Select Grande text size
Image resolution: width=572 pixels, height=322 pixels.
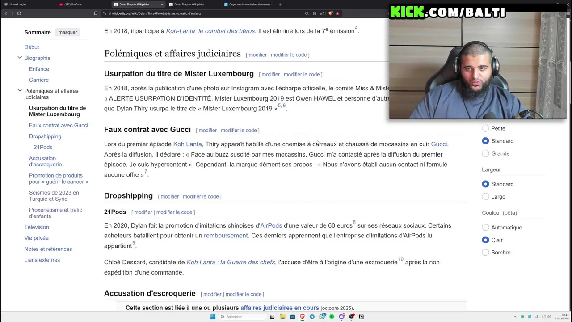486,153
